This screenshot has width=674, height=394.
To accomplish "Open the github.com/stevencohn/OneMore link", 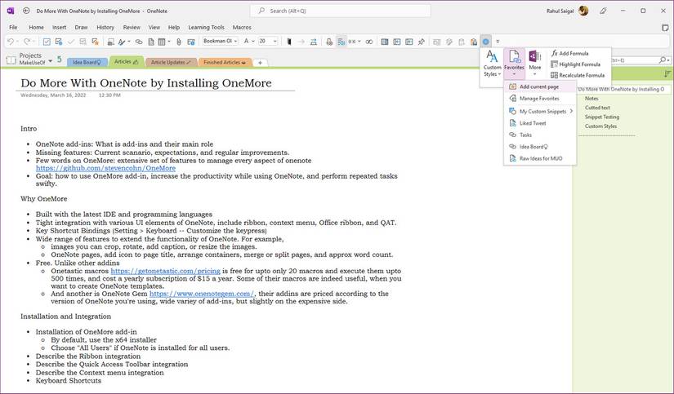I will (105, 168).
